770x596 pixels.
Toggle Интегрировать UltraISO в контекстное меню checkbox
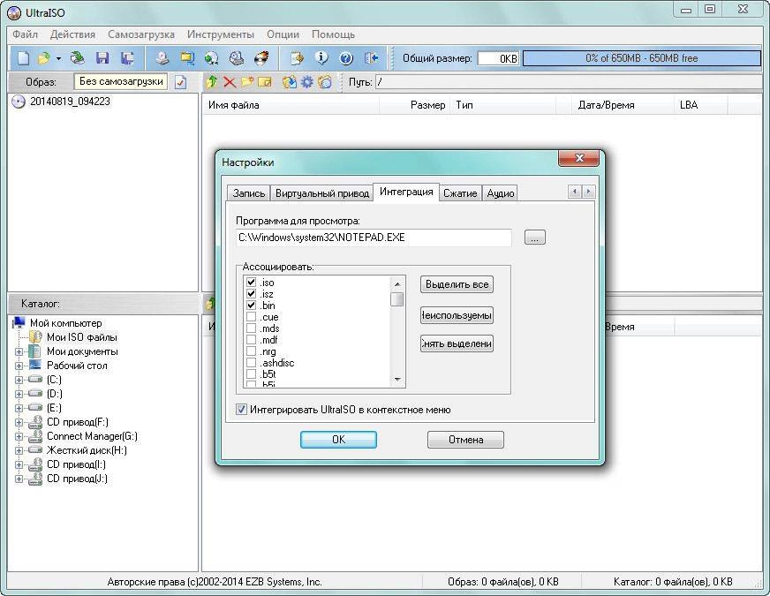click(x=241, y=410)
